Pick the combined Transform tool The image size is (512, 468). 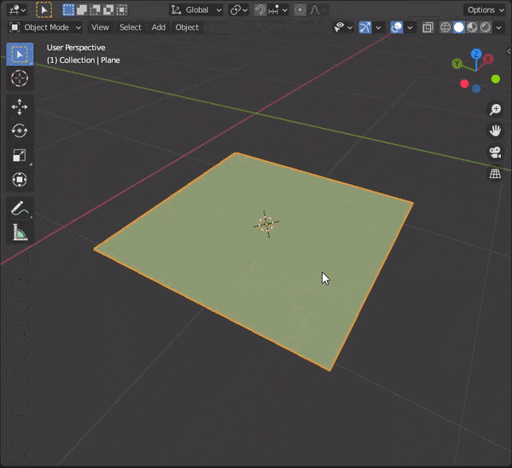tap(20, 179)
